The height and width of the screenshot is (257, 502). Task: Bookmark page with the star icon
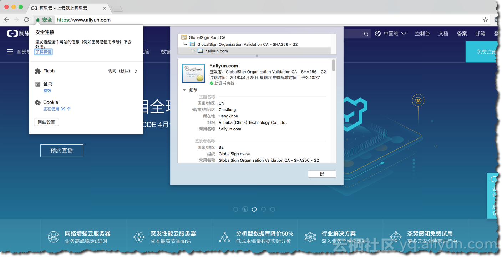pyautogui.click(x=485, y=20)
